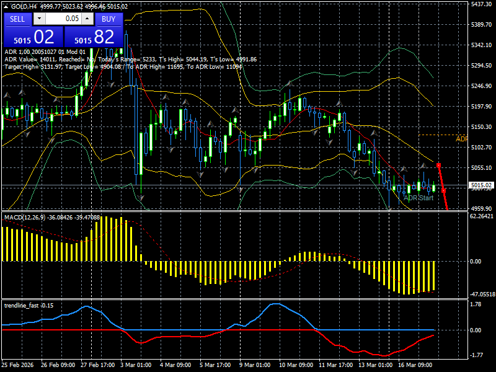The image size is (496, 372).
Task: Click the MACD scale value -47.05518
Action: pos(482,294)
